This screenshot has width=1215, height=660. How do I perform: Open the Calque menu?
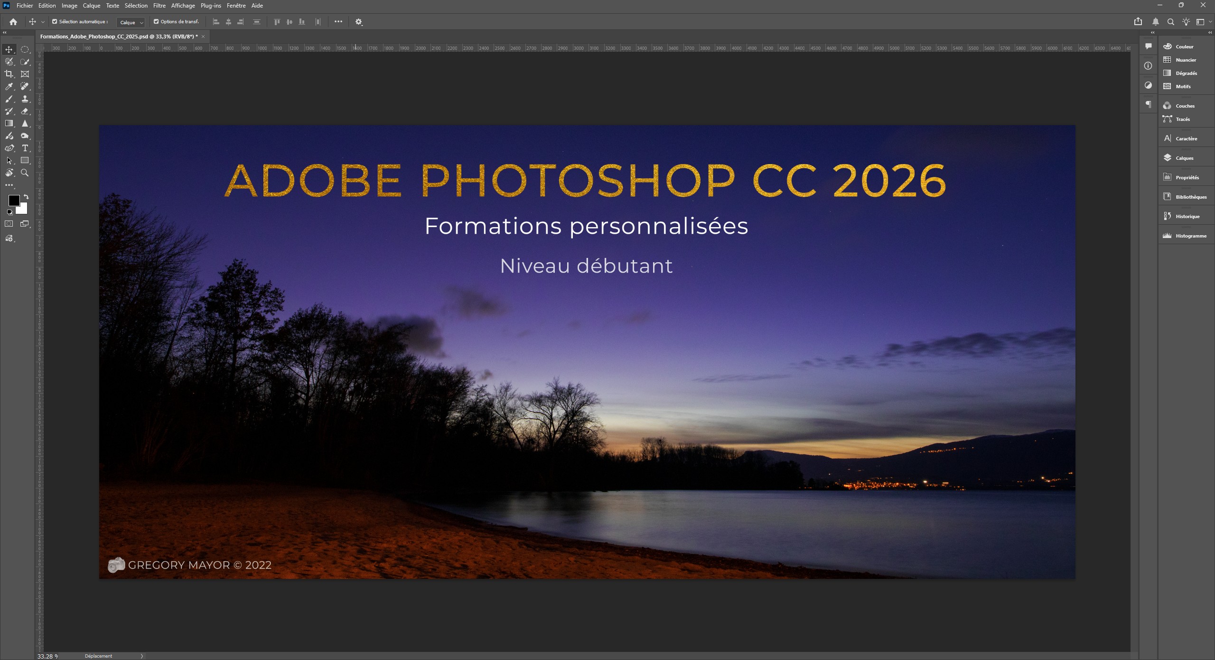pos(91,6)
